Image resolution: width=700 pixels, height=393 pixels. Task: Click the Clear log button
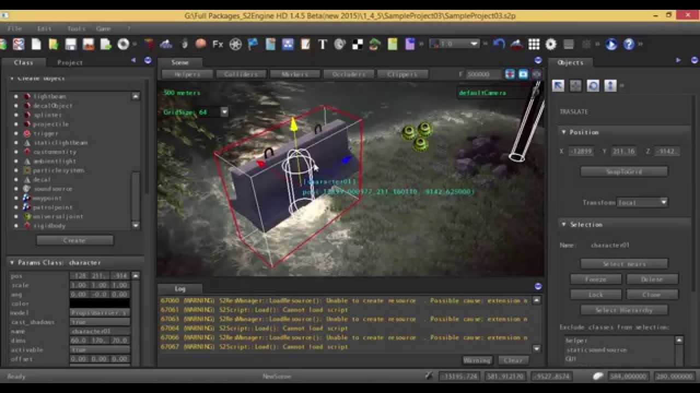513,360
